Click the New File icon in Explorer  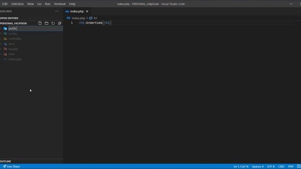40,23
